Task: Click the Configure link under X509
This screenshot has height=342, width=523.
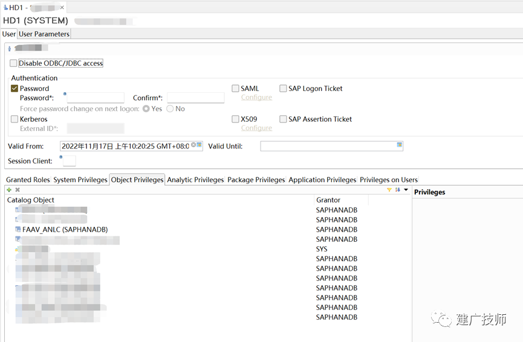Action: click(x=256, y=128)
